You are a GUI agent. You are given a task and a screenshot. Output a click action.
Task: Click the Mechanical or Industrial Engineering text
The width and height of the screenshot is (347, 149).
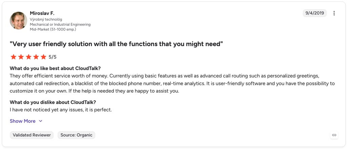pos(60,24)
